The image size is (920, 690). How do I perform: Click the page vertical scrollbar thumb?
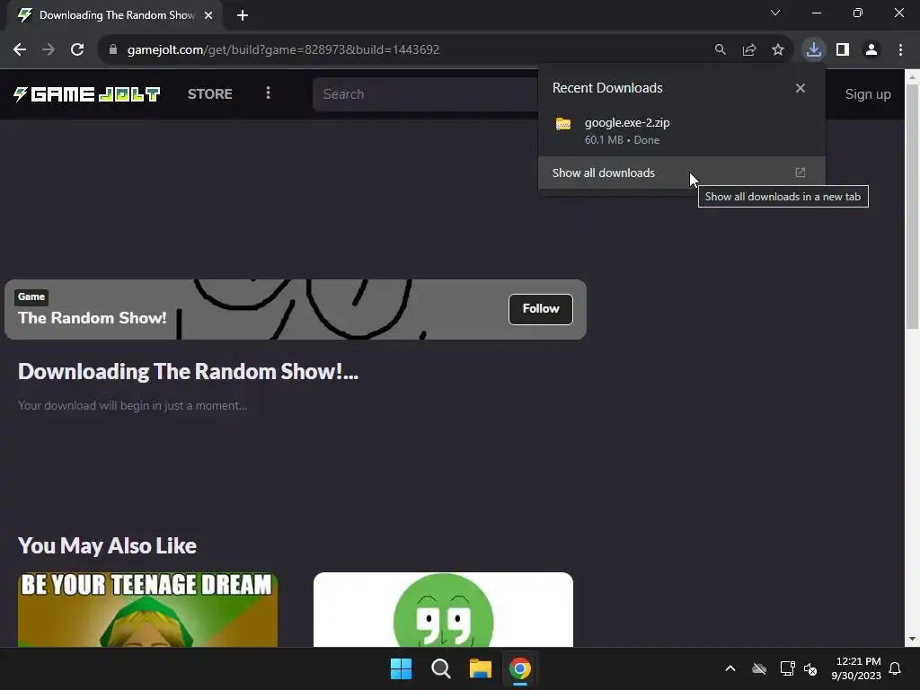pyautogui.click(x=912, y=207)
